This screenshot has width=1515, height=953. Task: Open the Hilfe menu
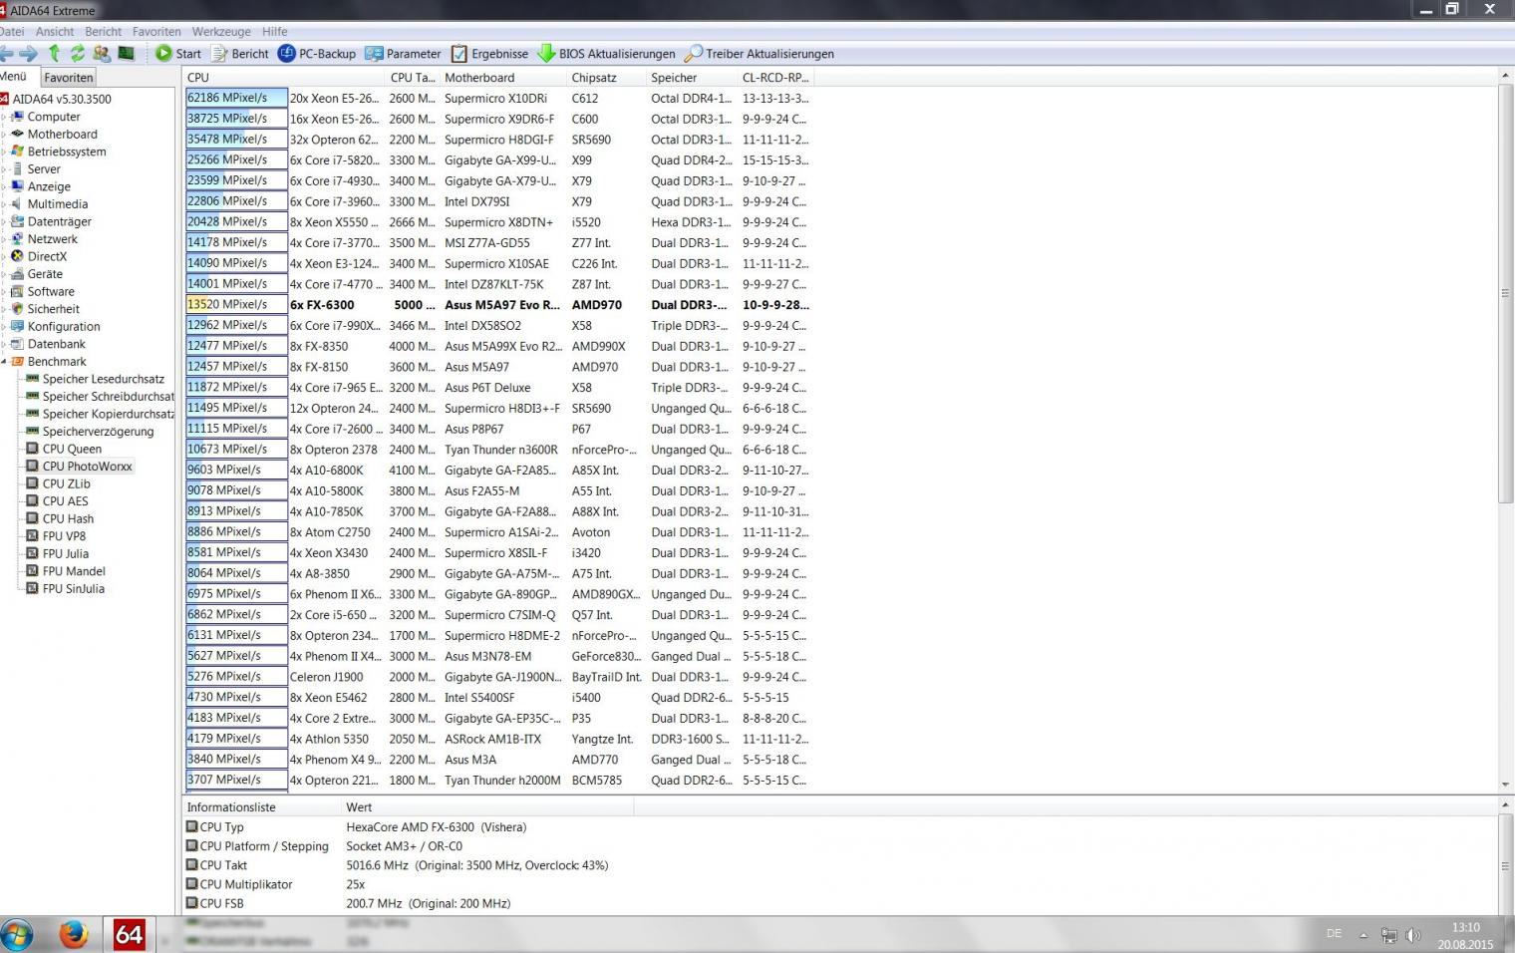(275, 32)
